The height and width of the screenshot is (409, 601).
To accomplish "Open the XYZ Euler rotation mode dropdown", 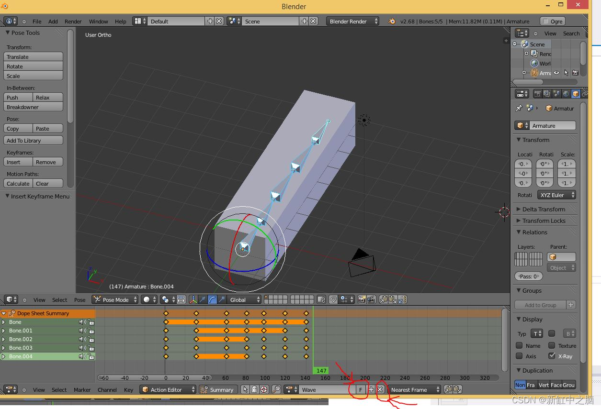I will 557,195.
